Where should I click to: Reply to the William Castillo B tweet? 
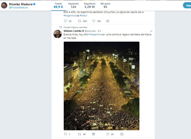(x=65, y=134)
